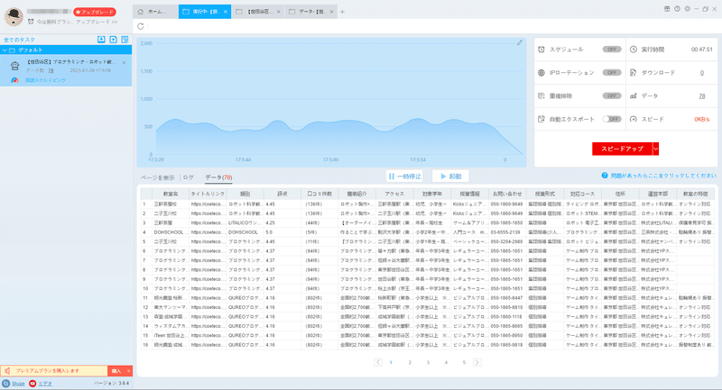This screenshot has width=722, height=390.
Task: Select the iTeen 世田谷 cell in row 15
Action: click(x=171, y=335)
